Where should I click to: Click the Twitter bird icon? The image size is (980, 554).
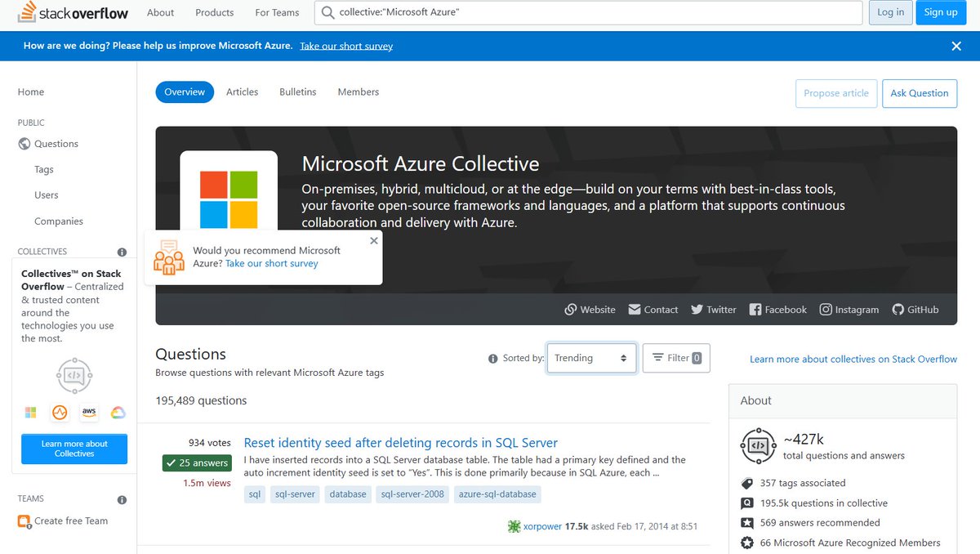pyautogui.click(x=697, y=310)
